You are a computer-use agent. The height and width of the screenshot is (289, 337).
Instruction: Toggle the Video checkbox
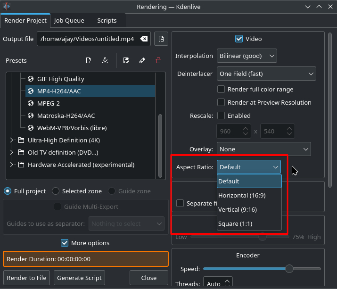pos(239,39)
